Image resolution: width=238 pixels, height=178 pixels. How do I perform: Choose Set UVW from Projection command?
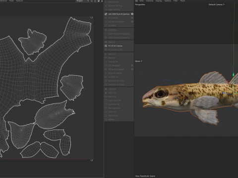119,14
